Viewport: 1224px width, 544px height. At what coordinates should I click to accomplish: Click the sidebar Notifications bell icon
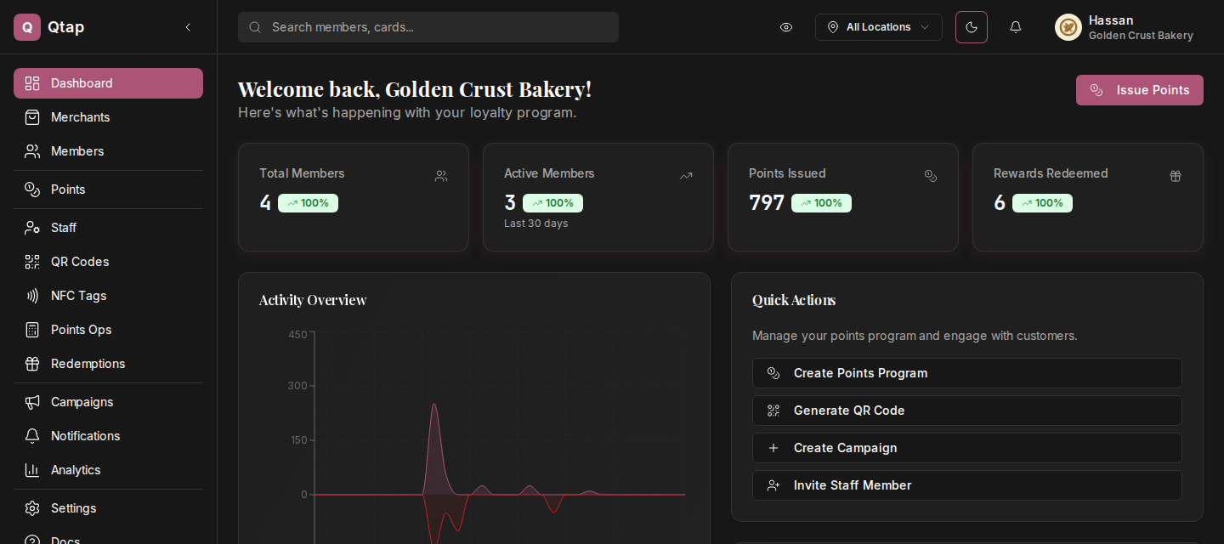pyautogui.click(x=32, y=436)
